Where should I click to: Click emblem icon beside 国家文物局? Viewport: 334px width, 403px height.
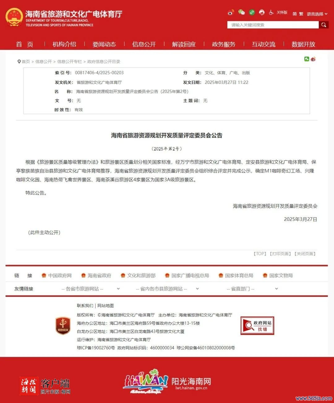click(265, 275)
